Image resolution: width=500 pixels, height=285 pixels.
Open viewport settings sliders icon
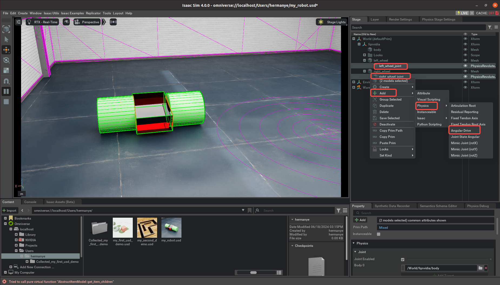pyautogui.click(x=18, y=22)
